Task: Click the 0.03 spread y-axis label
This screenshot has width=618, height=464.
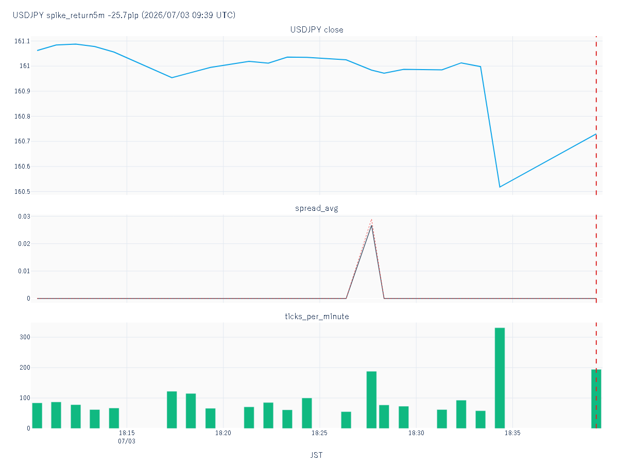Action: [24, 217]
